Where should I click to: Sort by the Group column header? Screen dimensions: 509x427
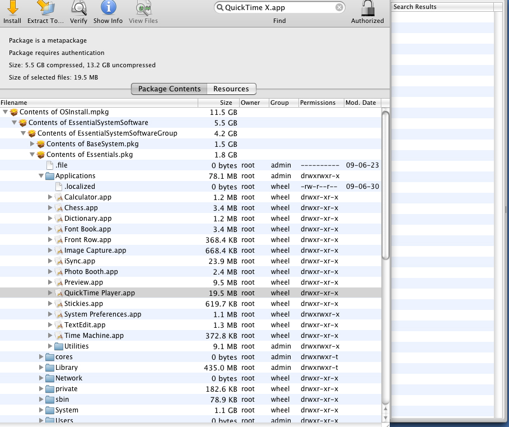tap(283, 103)
